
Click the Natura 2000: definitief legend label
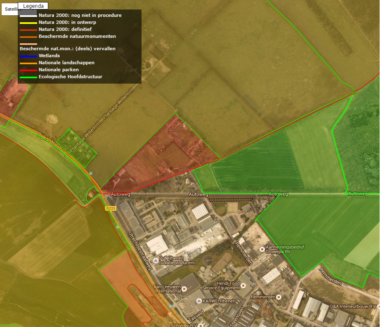point(65,29)
